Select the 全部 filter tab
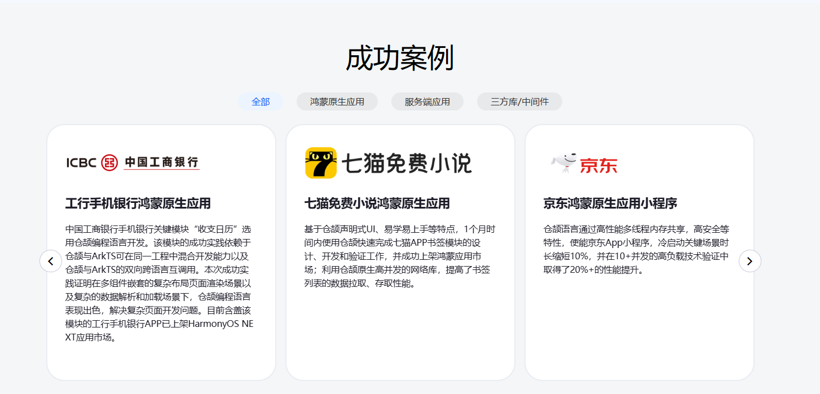Screen dimensions: 820x394 tap(261, 102)
